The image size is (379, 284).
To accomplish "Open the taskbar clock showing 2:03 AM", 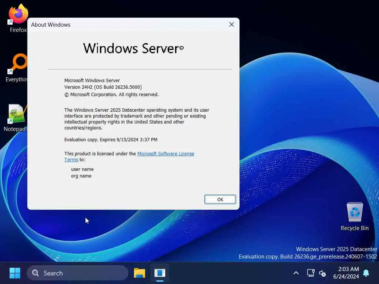I will [x=346, y=273].
